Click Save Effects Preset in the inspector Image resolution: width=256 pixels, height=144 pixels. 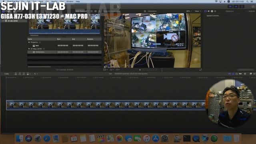(x=246, y=70)
